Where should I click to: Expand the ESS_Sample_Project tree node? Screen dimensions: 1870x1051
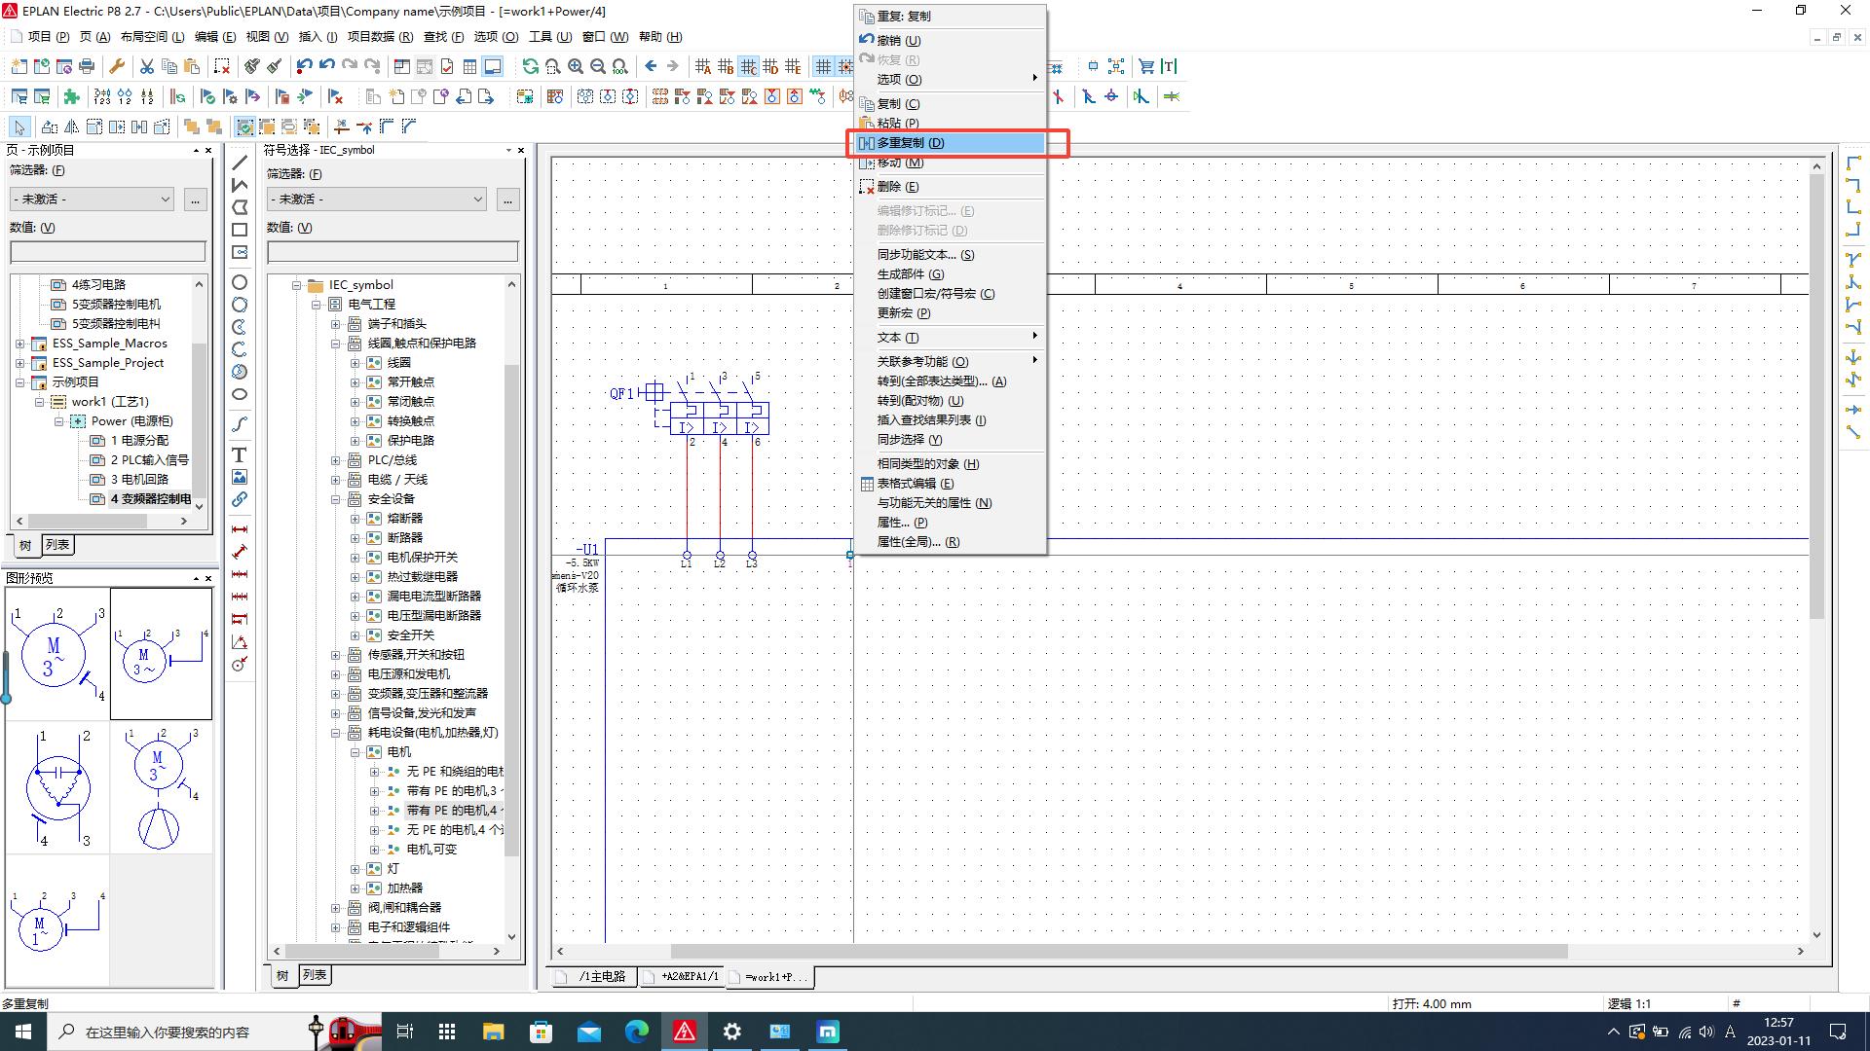click(20, 363)
